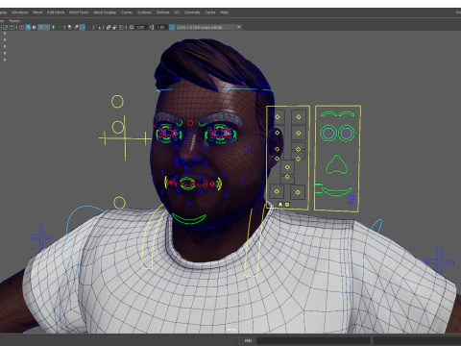The height and width of the screenshot is (346, 461).
Task: Open the Curves menu
Action: 127,12
